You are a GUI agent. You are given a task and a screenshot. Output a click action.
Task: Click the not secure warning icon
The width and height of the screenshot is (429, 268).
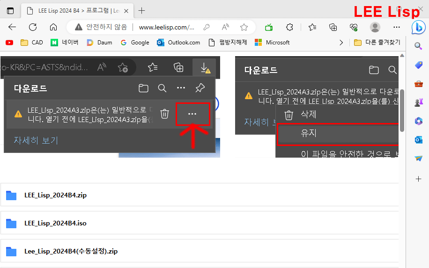[x=79, y=27]
